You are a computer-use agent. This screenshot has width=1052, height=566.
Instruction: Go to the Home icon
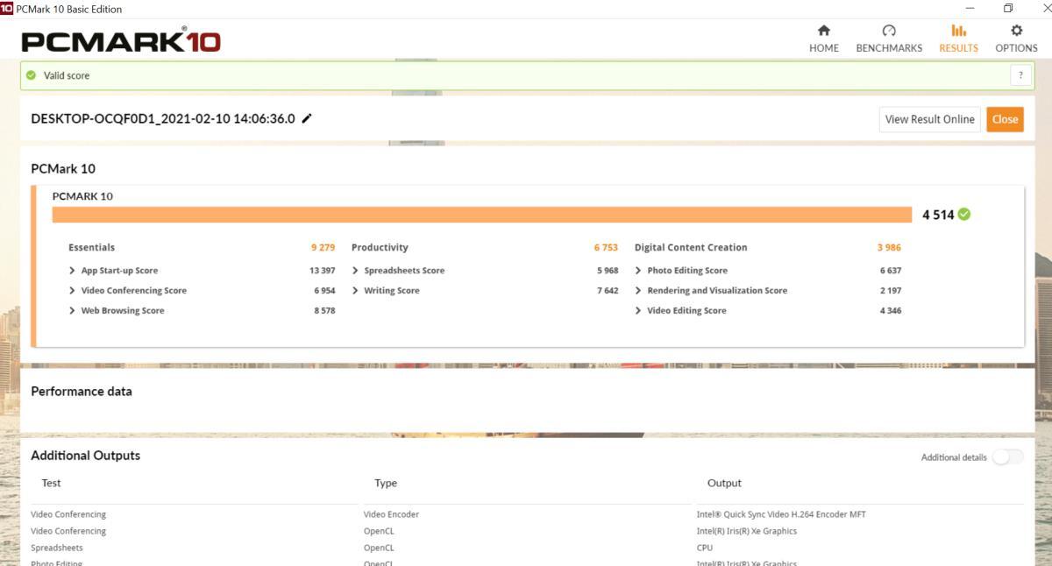coord(823,31)
